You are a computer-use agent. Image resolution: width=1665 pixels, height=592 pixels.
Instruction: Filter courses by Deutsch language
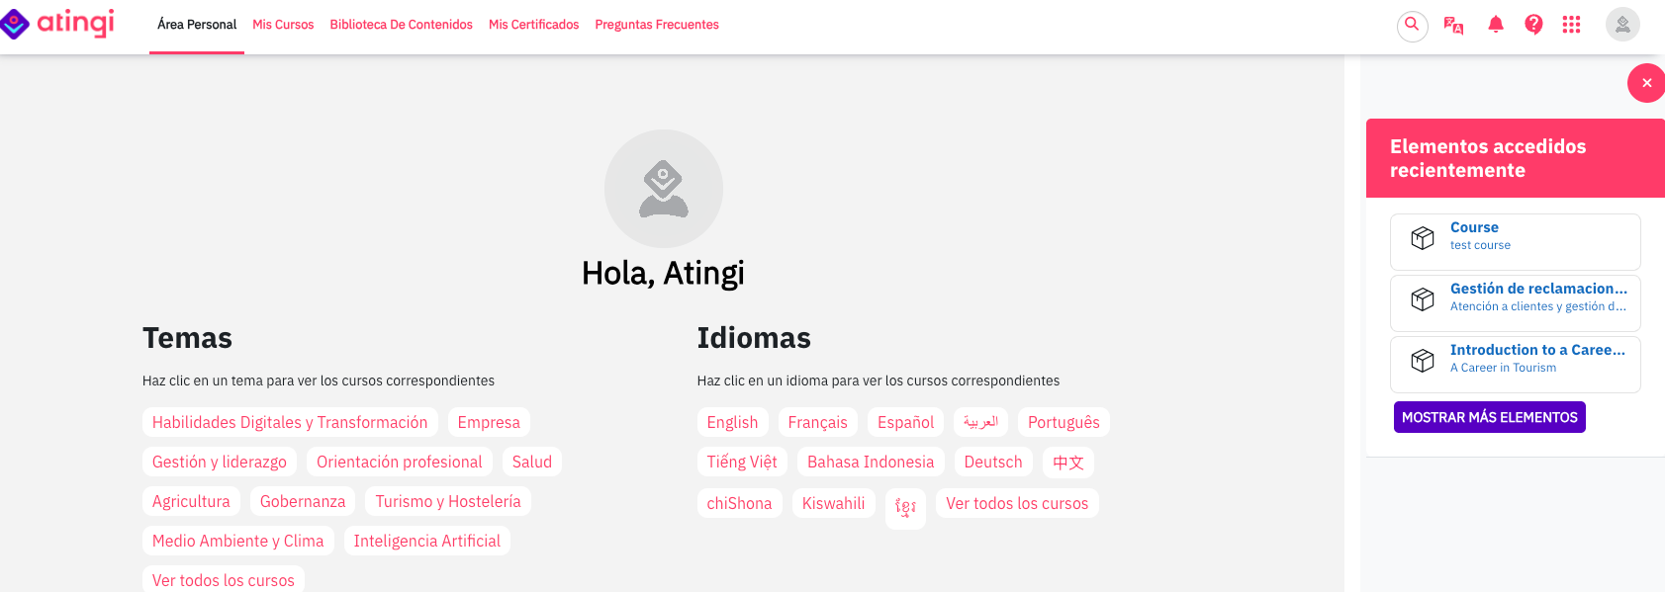[x=993, y=462]
